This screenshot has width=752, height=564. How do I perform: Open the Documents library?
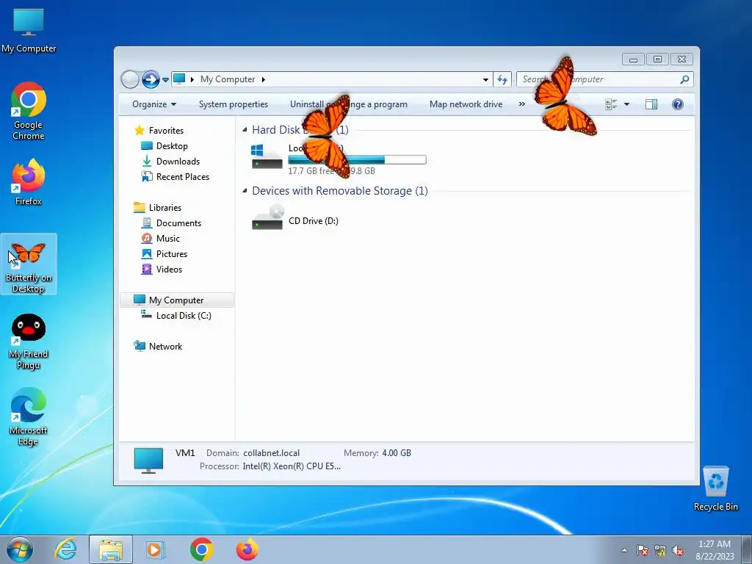(178, 223)
